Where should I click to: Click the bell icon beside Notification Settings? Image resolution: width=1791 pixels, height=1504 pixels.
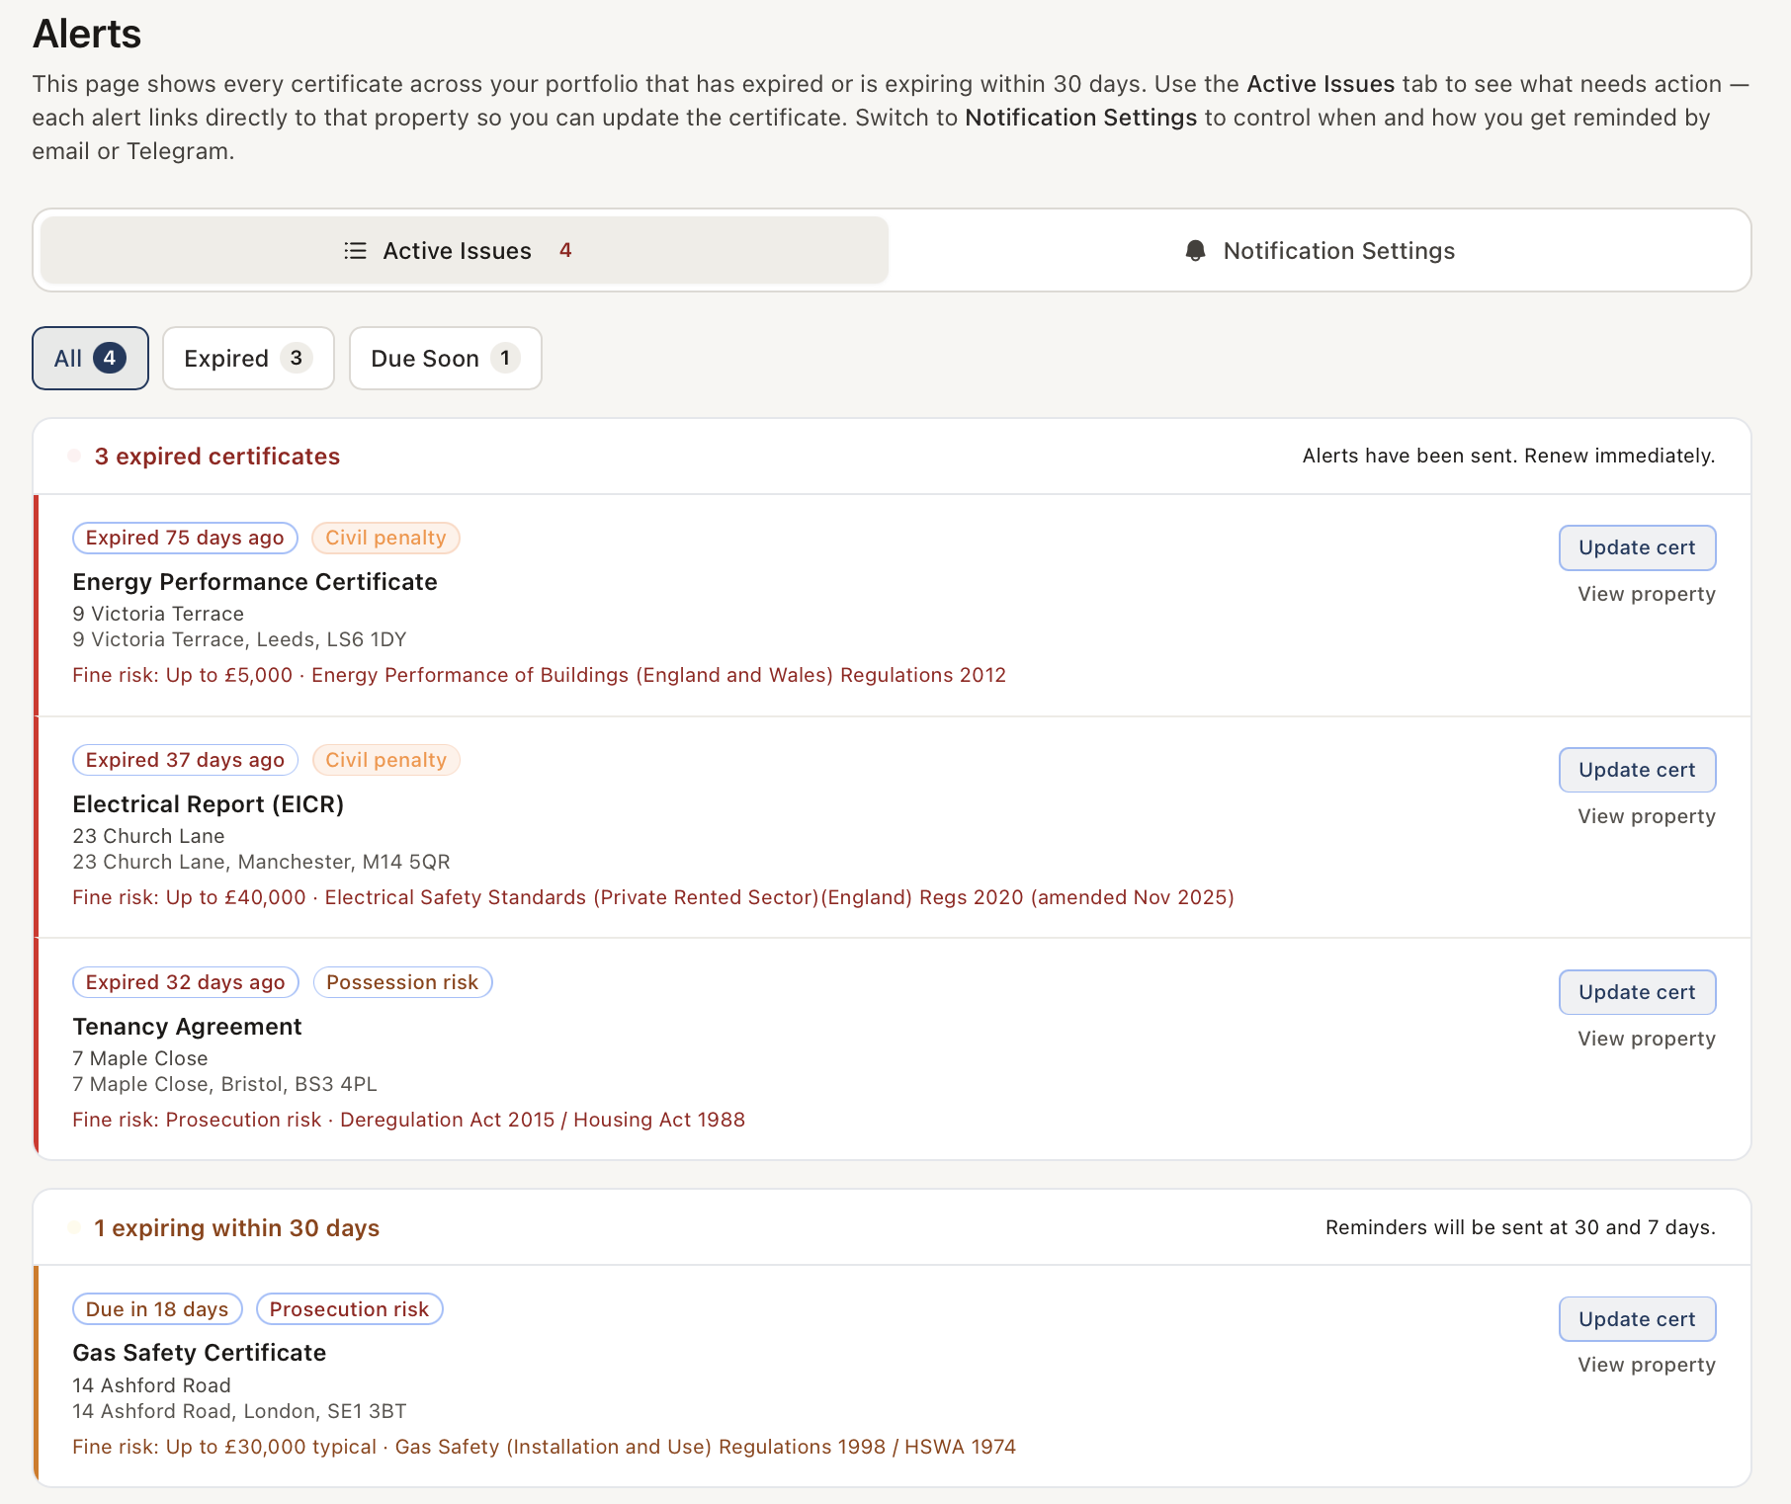1195,251
